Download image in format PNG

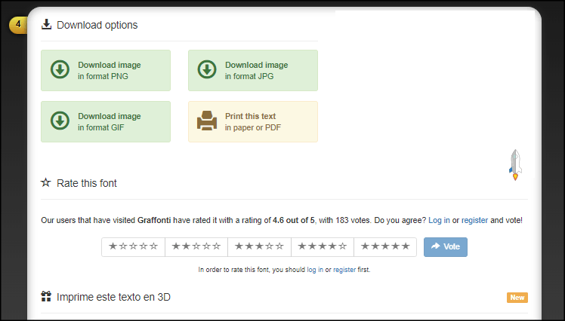110,70
